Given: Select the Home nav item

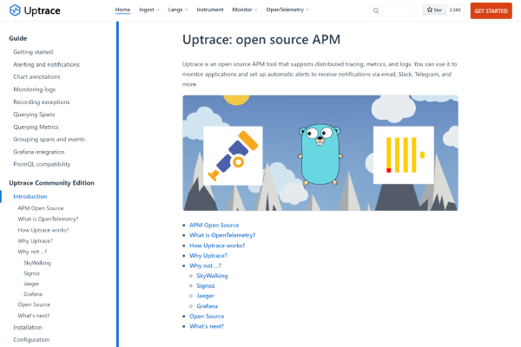Looking at the screenshot, I should 122,10.
